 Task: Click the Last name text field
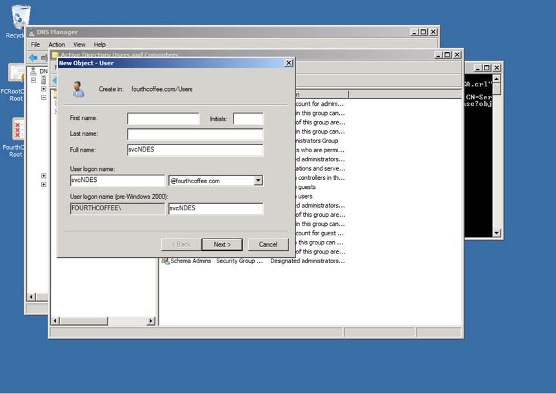[x=195, y=134]
